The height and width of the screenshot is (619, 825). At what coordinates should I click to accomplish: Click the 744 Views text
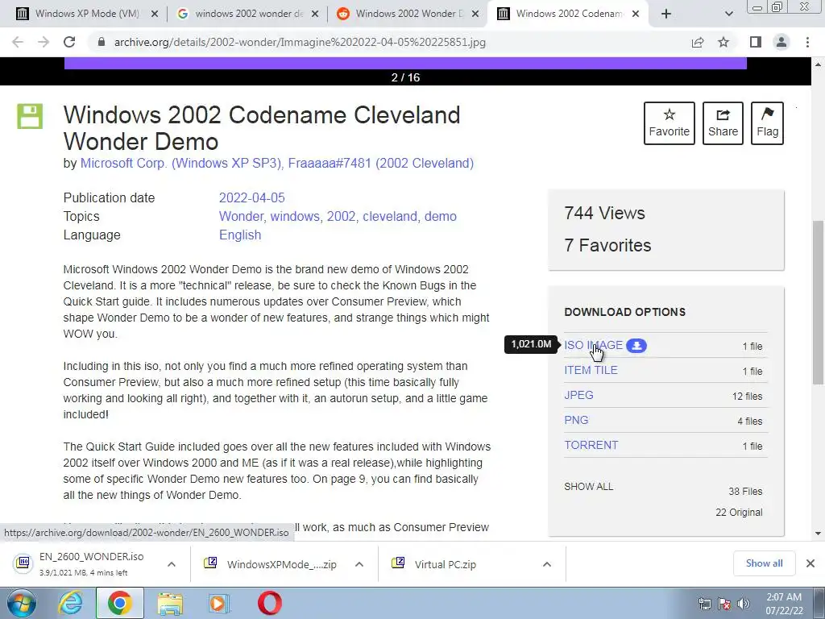point(604,213)
